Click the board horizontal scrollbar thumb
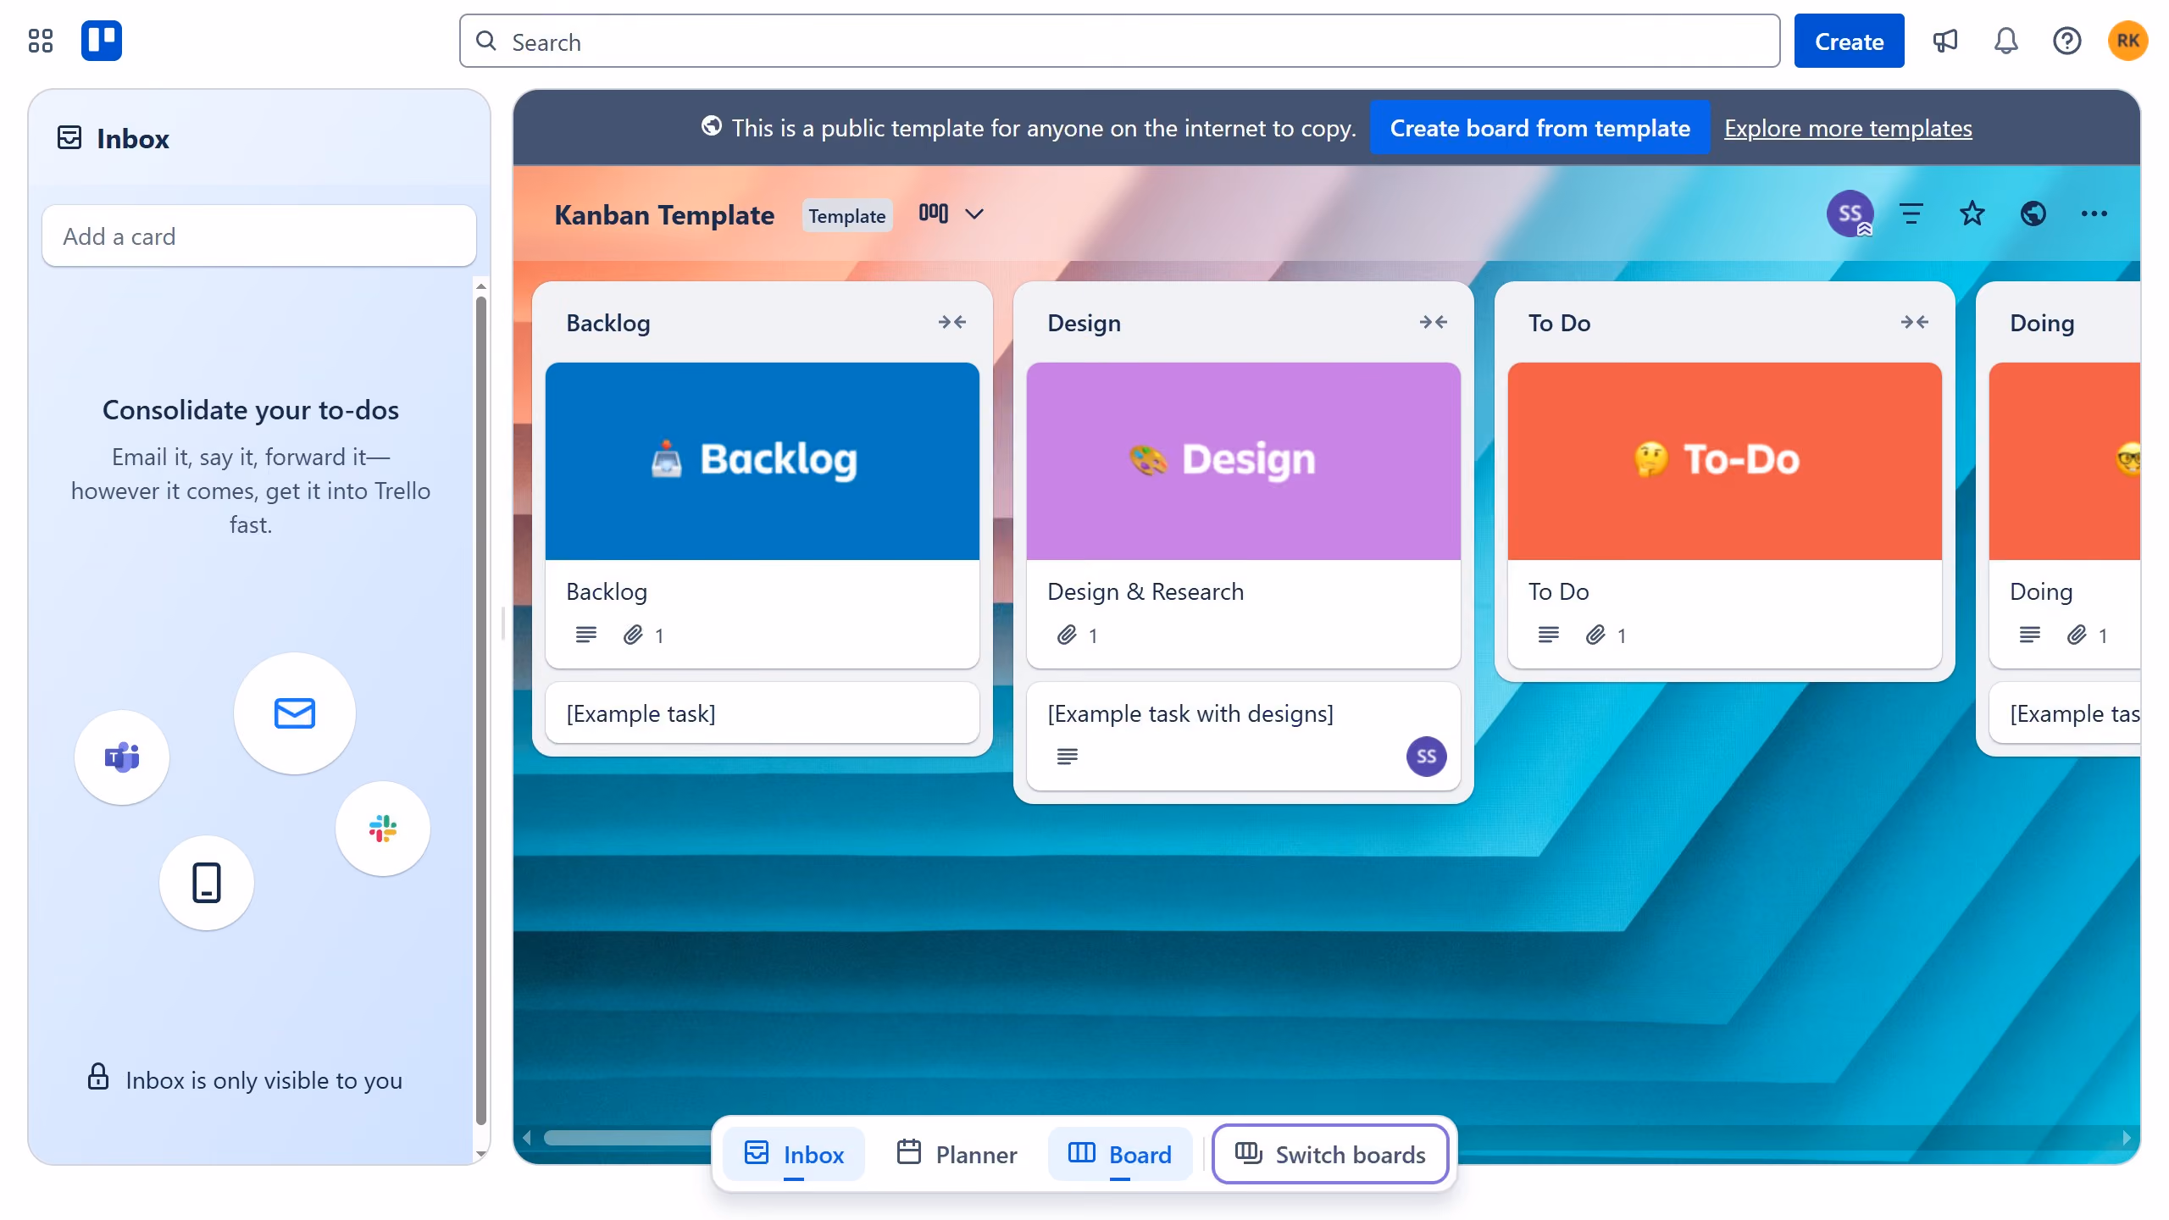The image size is (2169, 1220). 629,1137
